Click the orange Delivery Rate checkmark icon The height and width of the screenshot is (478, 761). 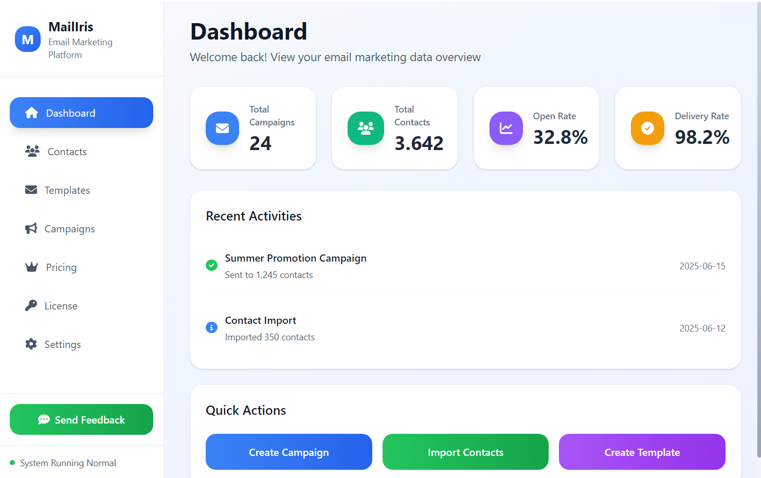pos(647,128)
